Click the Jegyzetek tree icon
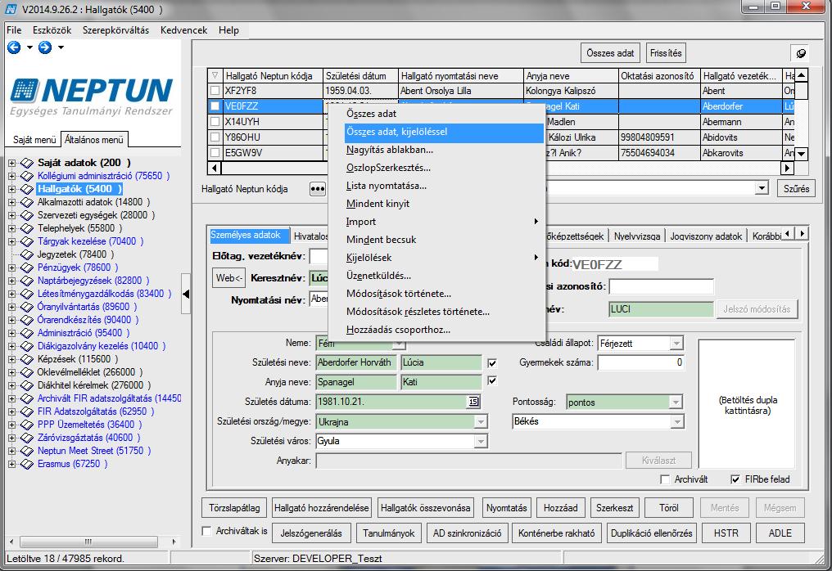This screenshot has height=571, width=832. tap(26, 254)
